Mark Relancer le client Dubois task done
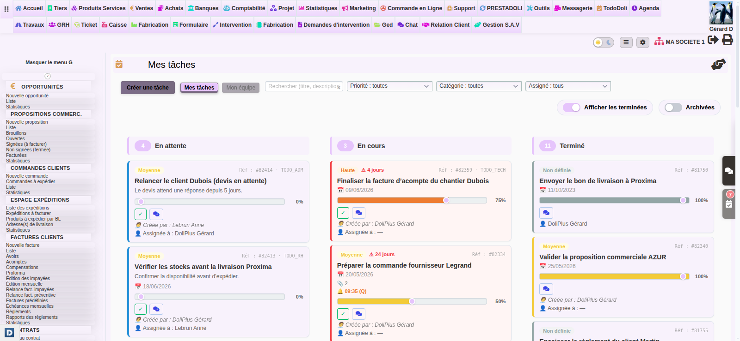This screenshot has height=341, width=740. (141, 214)
